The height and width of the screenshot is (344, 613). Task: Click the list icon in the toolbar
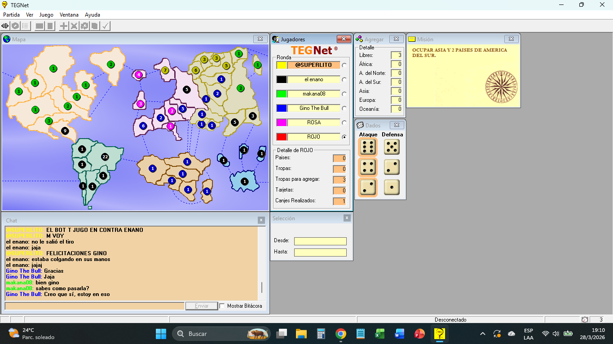(26, 26)
